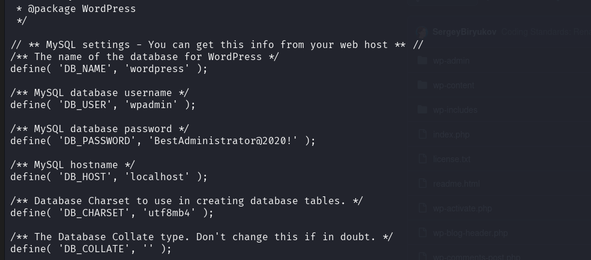Click SergeyBiryukov's avatar image
This screenshot has height=260, width=591.
422,32
